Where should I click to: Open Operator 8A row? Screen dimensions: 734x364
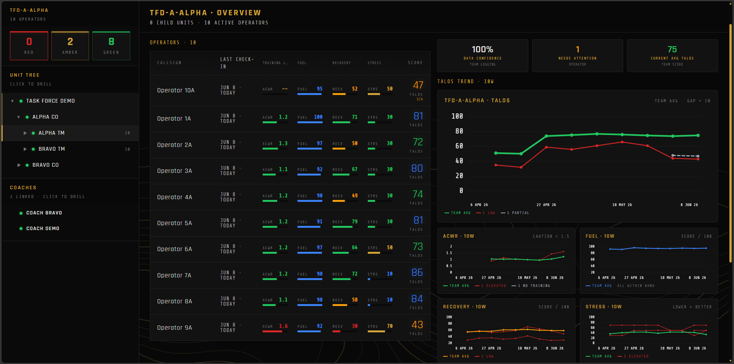290,302
